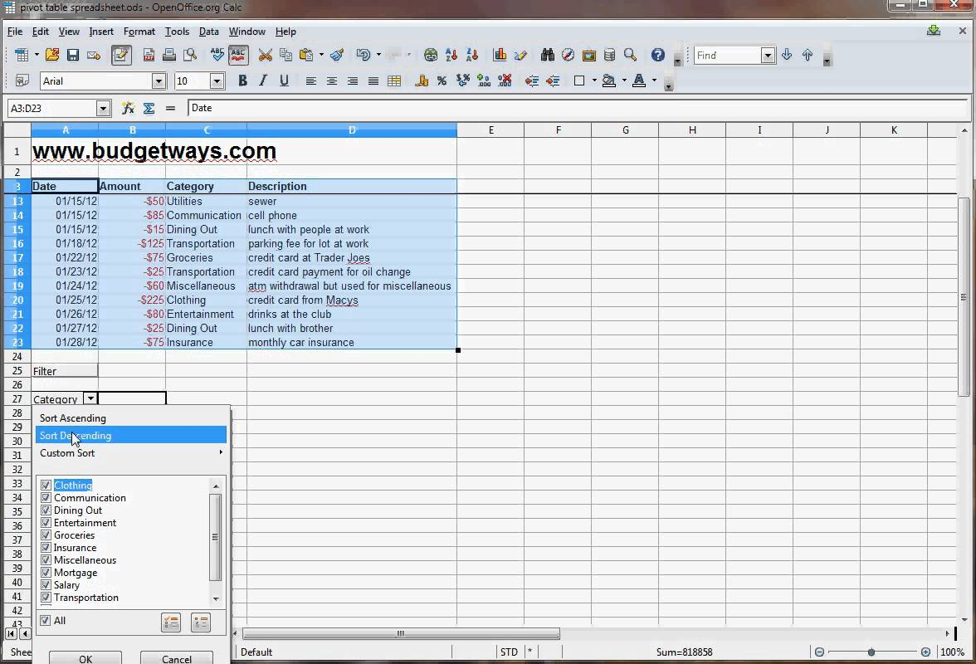
Task: Uncheck the Salary category checkbox
Action: point(46,584)
